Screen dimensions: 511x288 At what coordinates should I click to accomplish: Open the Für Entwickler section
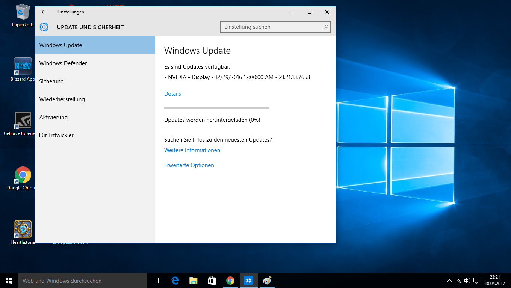(95, 135)
